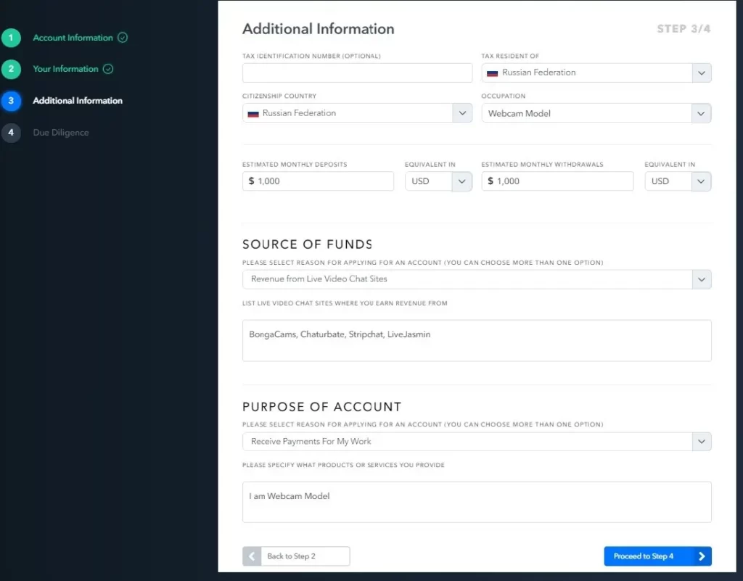Click the checkmark next to Your Information
The image size is (743, 581).
(108, 69)
